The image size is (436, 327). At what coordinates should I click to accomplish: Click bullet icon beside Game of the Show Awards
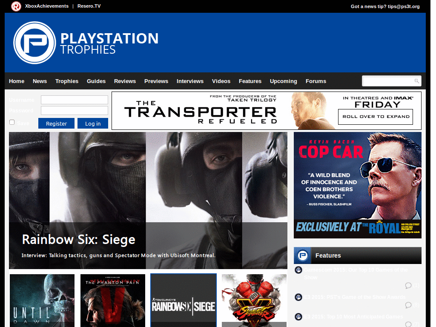[x=298, y=297]
